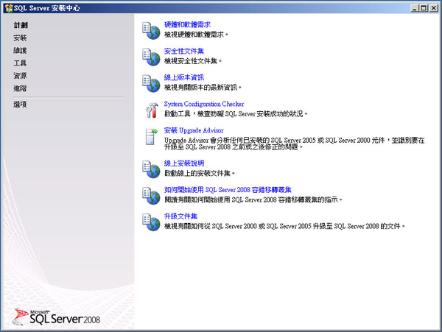Image resolution: width=442 pixels, height=332 pixels.
Task: Click description text 檢視硬體和軟體需求
Action: click(x=196, y=35)
